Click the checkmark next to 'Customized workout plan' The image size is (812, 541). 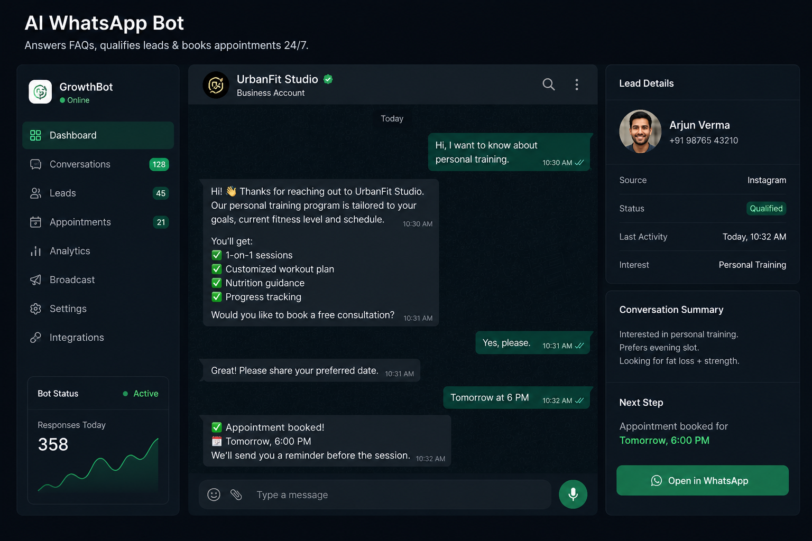[217, 269]
